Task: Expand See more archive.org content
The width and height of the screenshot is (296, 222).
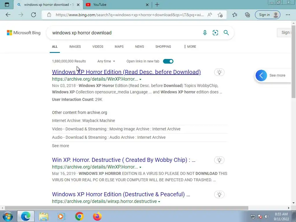Action: (60, 146)
